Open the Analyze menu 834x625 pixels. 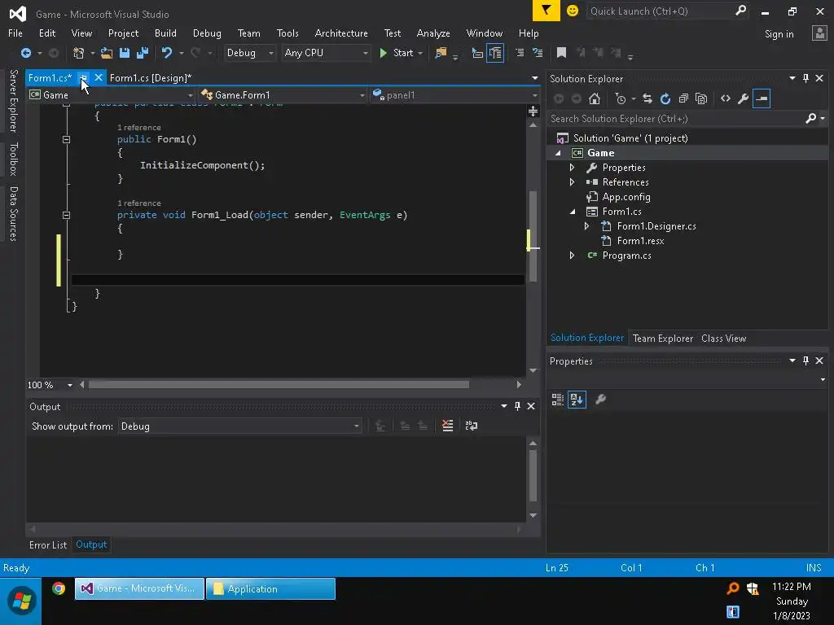click(433, 33)
